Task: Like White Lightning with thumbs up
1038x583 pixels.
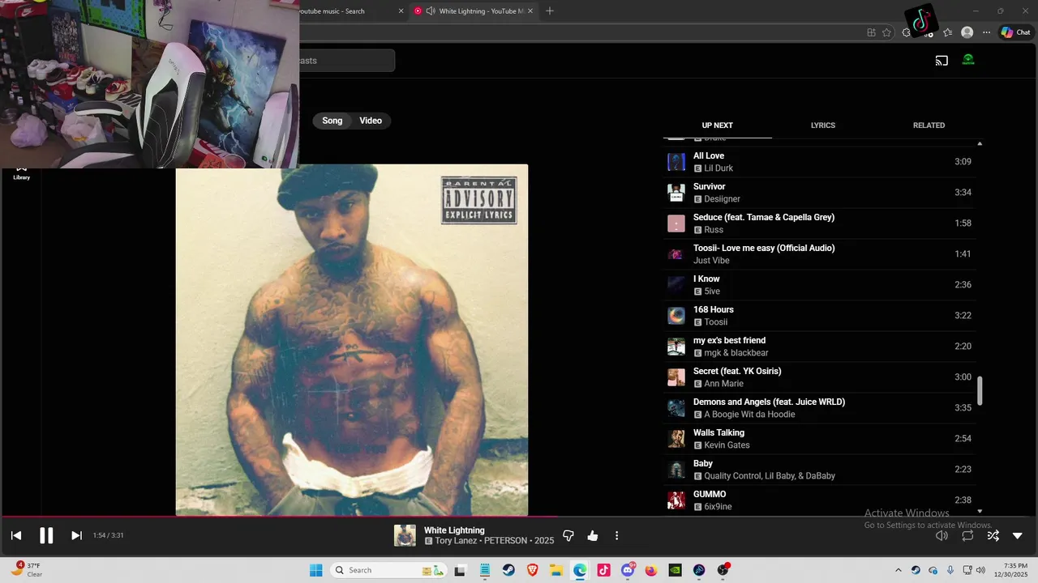Action: tap(593, 535)
